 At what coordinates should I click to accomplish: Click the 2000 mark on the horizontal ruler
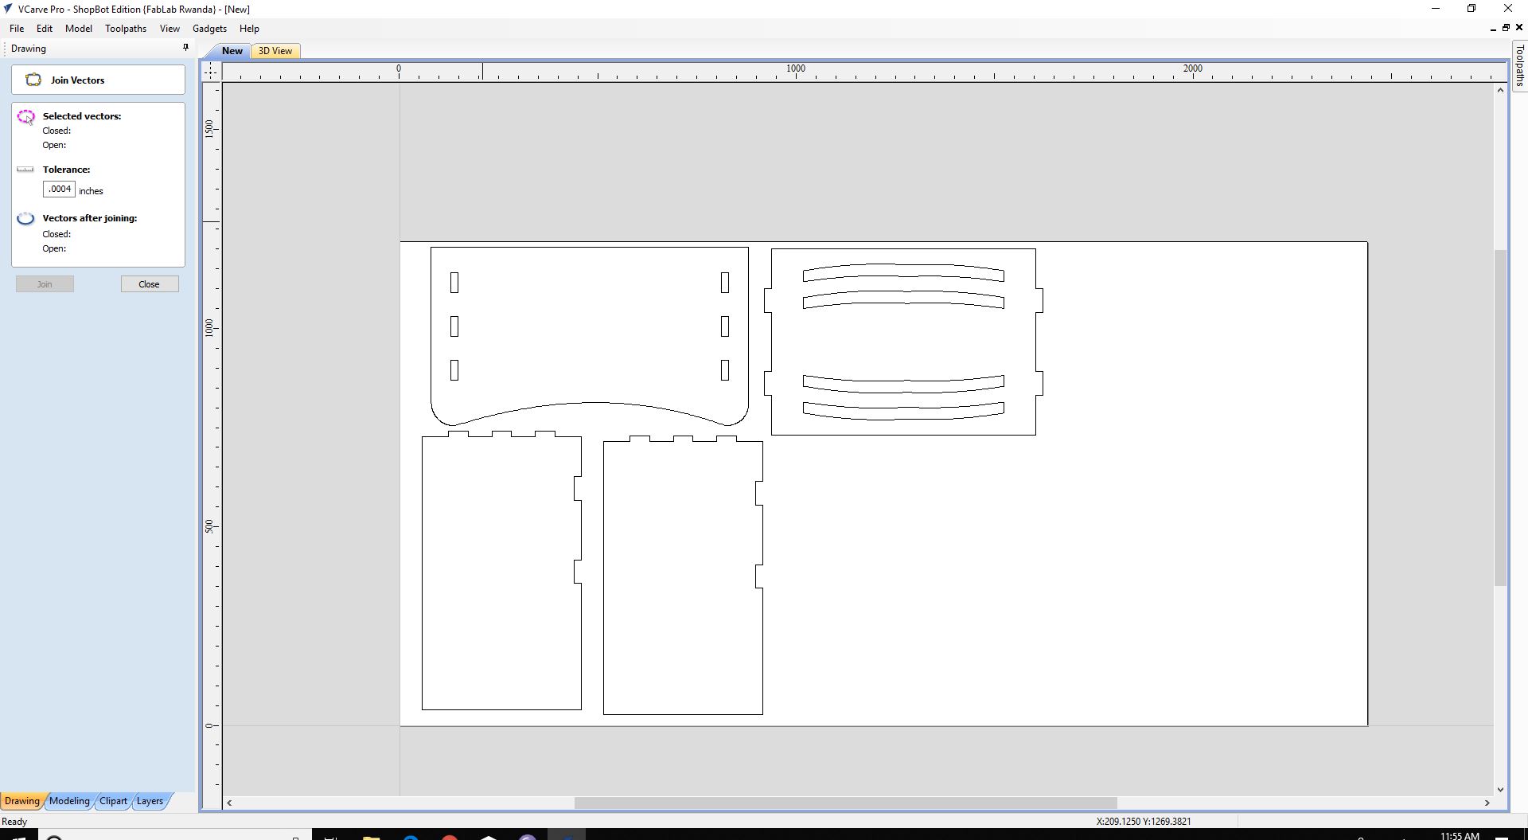pos(1192,68)
